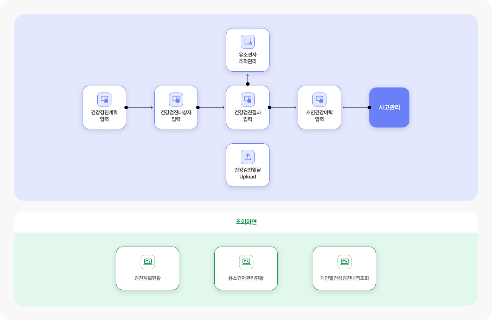Click the screen icon above 개인별건강검진내역조회
Screen dimensions: 492x320
tap(344, 262)
